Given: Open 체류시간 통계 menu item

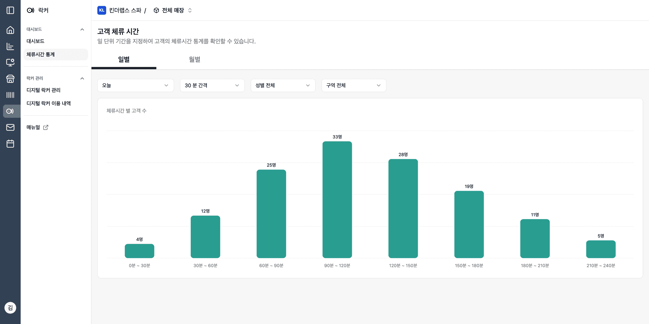Looking at the screenshot, I should pyautogui.click(x=56, y=54).
